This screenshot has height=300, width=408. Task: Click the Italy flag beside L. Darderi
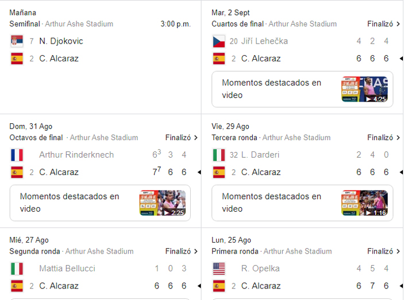click(x=219, y=155)
